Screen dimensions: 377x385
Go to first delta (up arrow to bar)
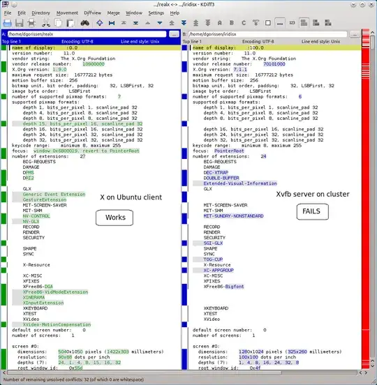[124, 23]
